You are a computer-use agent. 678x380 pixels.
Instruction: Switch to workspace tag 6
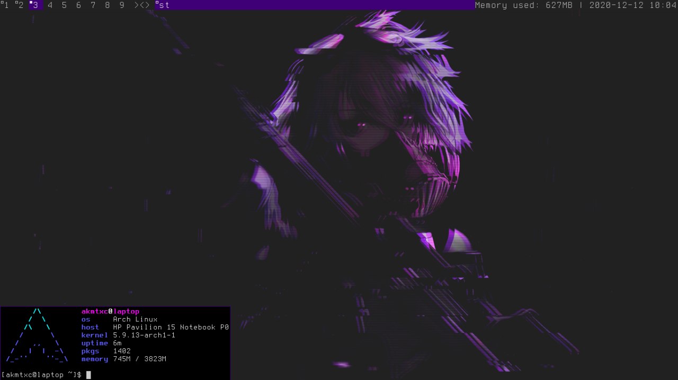(x=78, y=5)
